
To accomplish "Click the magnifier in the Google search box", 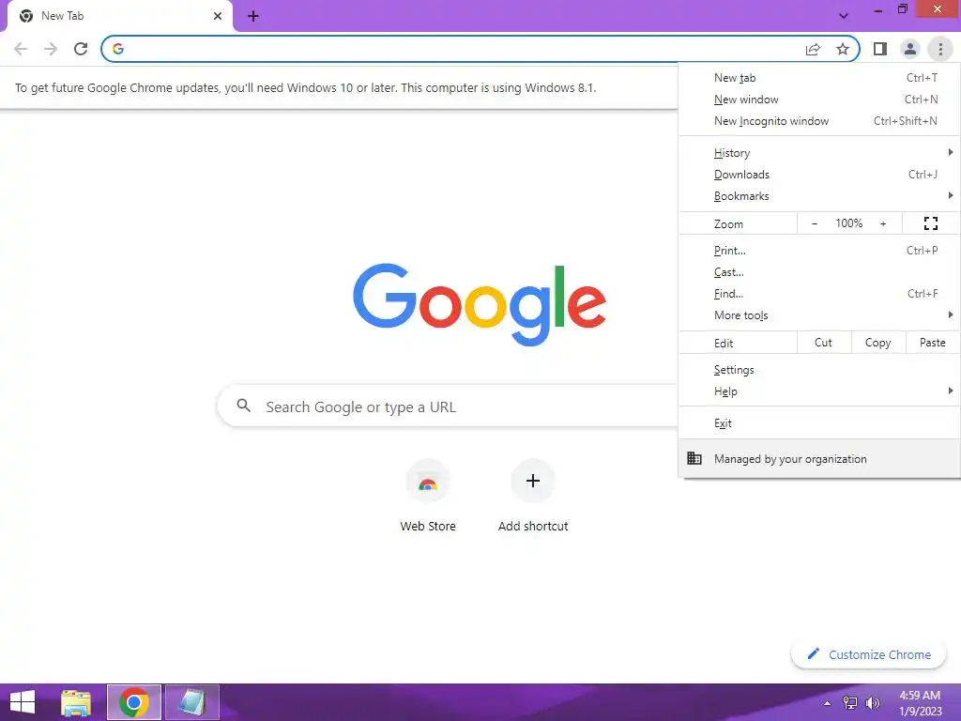I will click(x=243, y=406).
